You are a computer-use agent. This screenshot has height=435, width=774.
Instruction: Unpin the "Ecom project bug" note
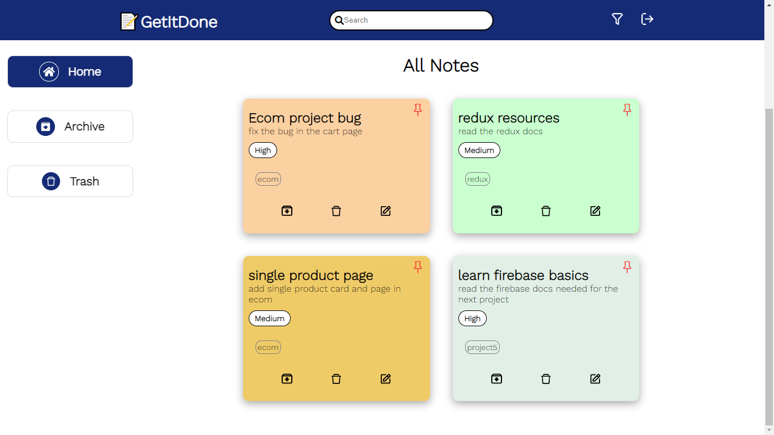(418, 109)
